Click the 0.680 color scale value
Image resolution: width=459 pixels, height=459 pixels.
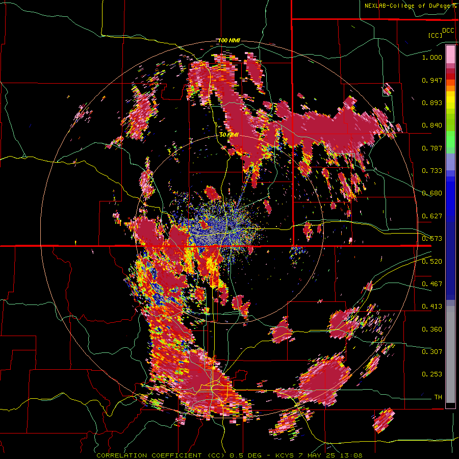[x=432, y=193]
